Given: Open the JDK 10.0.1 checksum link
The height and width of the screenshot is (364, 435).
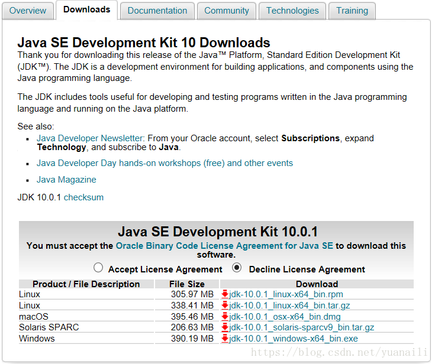Looking at the screenshot, I should [83, 197].
